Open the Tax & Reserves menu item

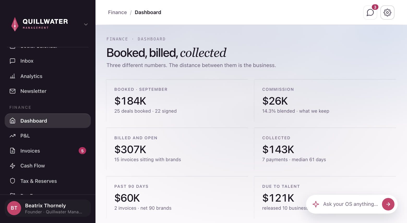pyautogui.click(x=48, y=181)
